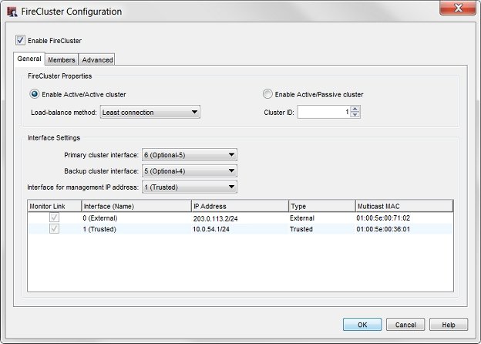Toggle Monitor Link checkbox for 1 (Trusted)
This screenshot has height=344, width=481.
click(54, 229)
